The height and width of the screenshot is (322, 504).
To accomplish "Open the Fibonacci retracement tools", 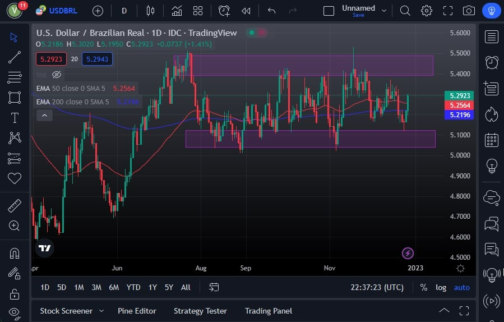I will pos(14,77).
